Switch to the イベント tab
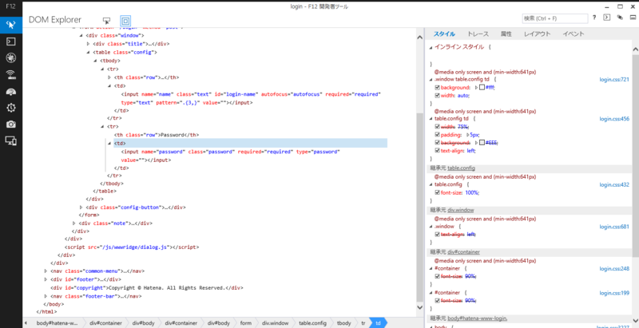Viewport: 639px width, 328px height. (x=574, y=34)
